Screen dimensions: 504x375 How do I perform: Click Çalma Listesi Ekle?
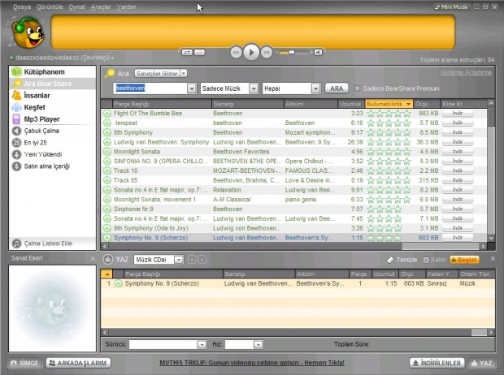click(52, 244)
